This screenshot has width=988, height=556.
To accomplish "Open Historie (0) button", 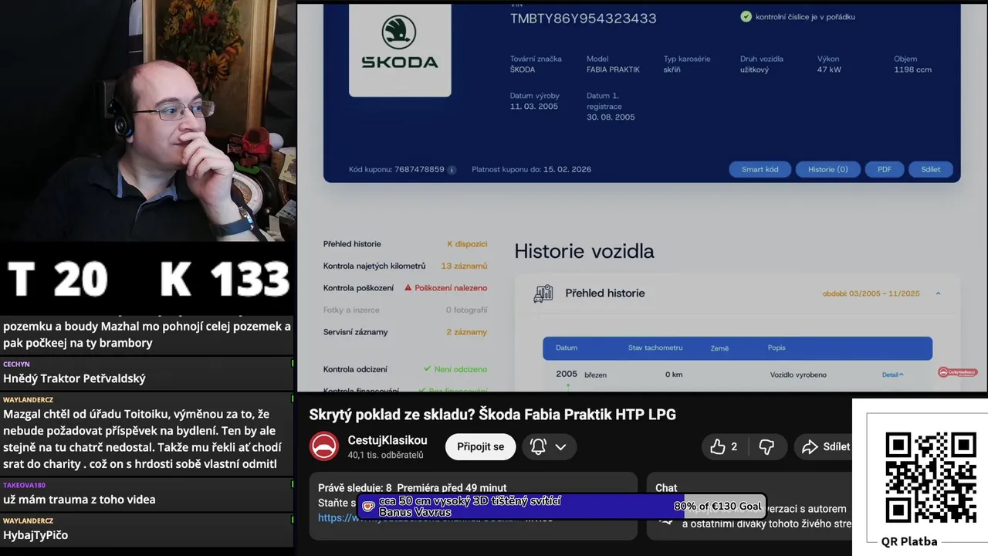I will point(827,169).
